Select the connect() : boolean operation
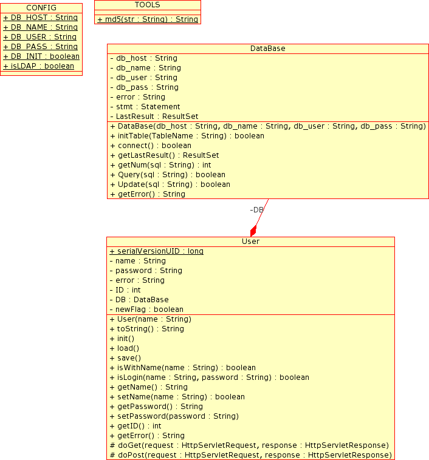Screen dimensions: 429x460 (x=151, y=146)
